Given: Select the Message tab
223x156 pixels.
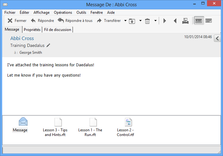Looking at the screenshot, I should click(x=12, y=29).
